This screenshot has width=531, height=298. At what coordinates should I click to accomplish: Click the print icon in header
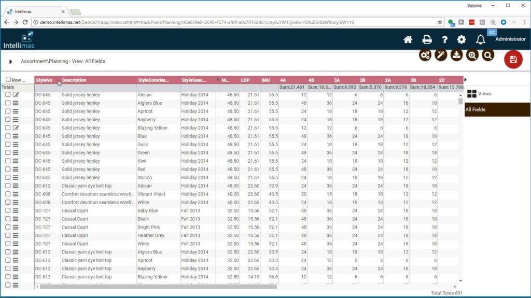(x=427, y=39)
